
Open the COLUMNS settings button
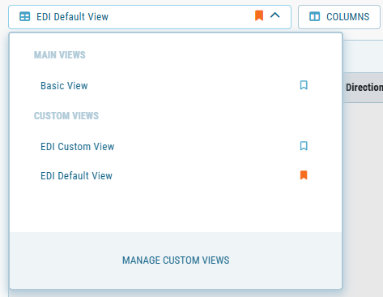tap(339, 17)
